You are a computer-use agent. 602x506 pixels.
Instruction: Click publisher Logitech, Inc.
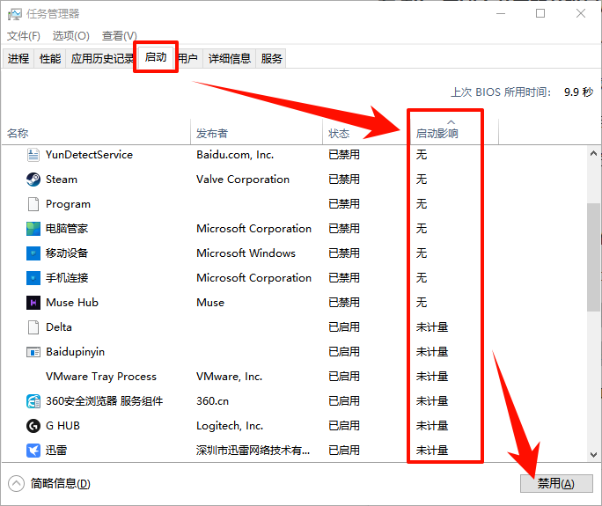coord(230,426)
